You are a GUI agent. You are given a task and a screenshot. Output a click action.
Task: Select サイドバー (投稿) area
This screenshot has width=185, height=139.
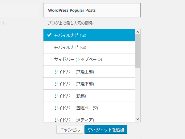point(89,96)
